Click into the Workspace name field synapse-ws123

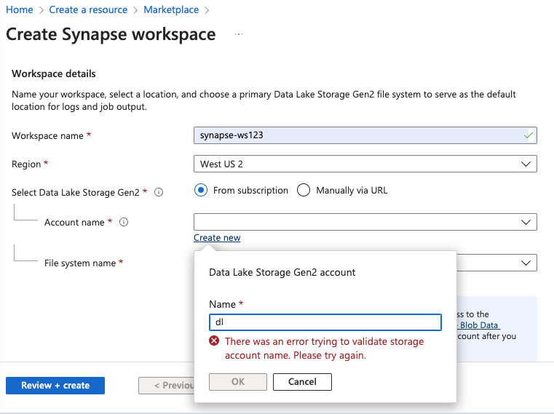365,135
